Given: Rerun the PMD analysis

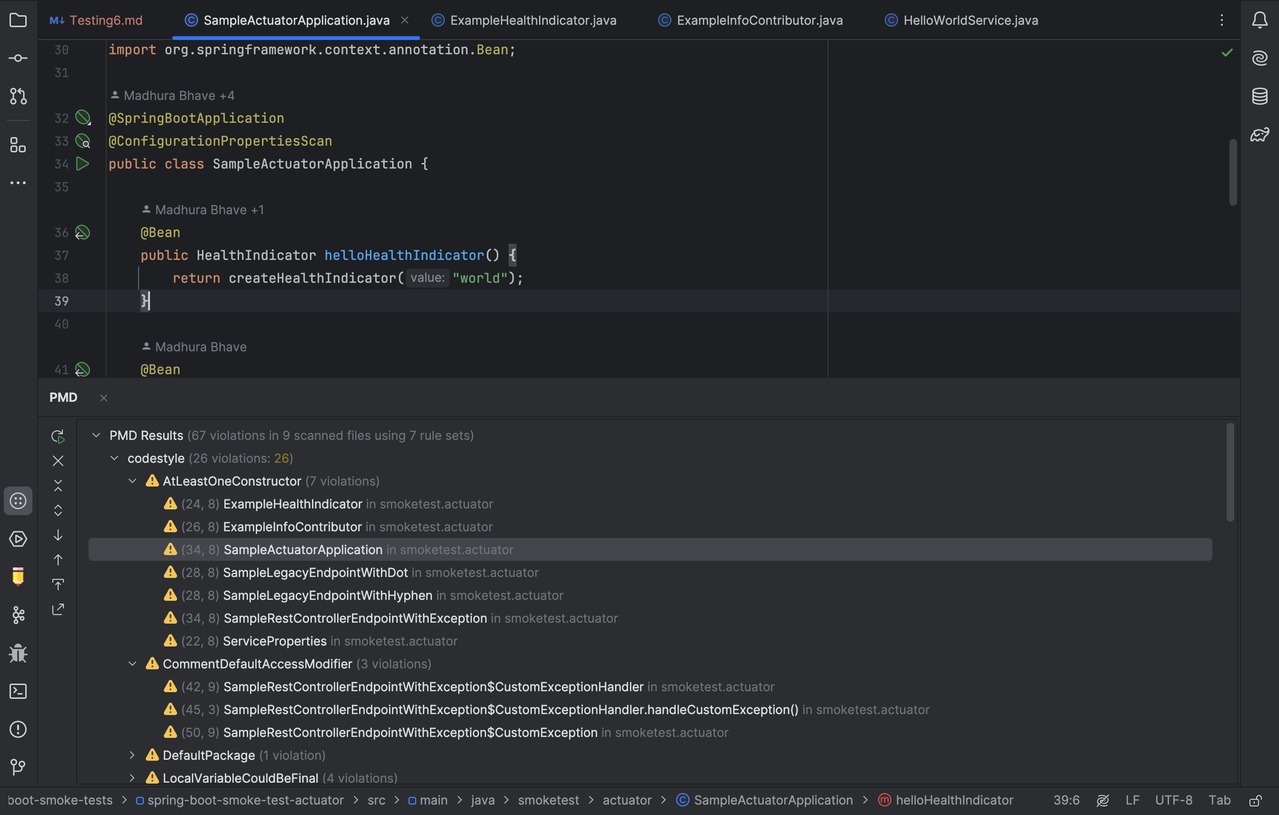Looking at the screenshot, I should tap(58, 437).
